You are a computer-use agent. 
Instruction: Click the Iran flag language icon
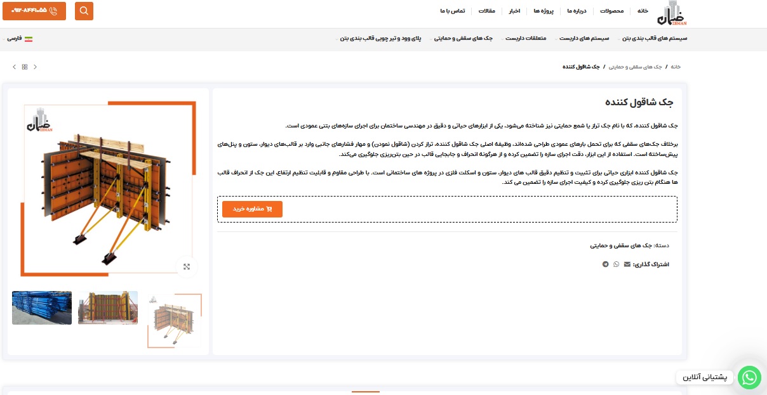[29, 39]
